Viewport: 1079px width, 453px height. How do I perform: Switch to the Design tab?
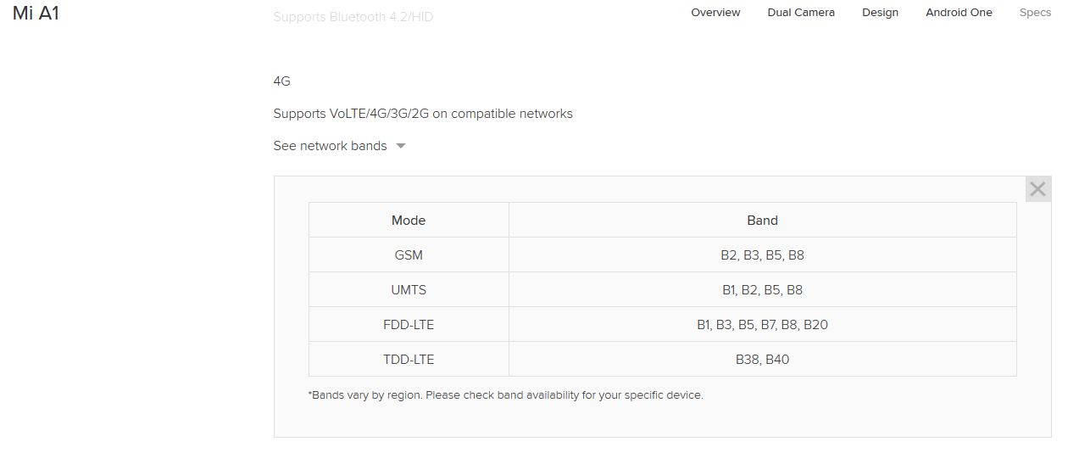coord(880,13)
